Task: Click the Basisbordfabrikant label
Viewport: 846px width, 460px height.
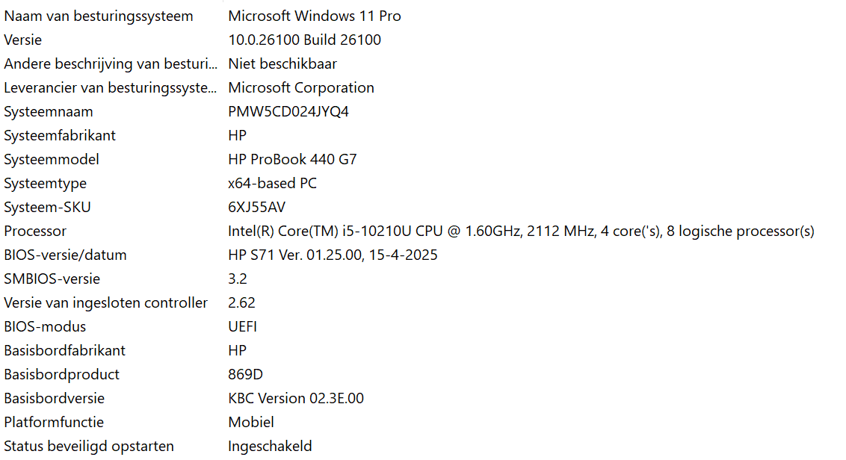Action: pos(65,350)
